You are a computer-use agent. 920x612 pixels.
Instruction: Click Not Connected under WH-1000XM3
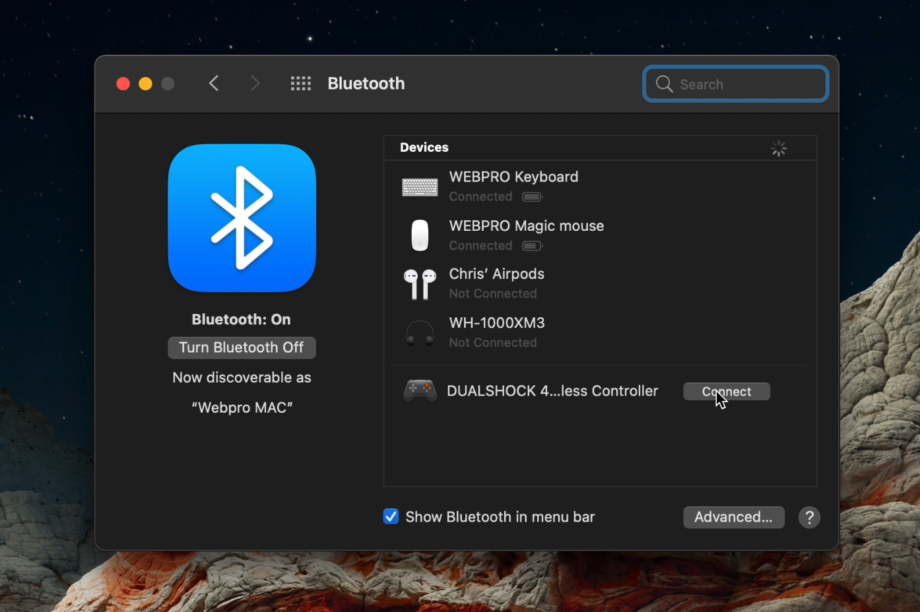coord(493,342)
